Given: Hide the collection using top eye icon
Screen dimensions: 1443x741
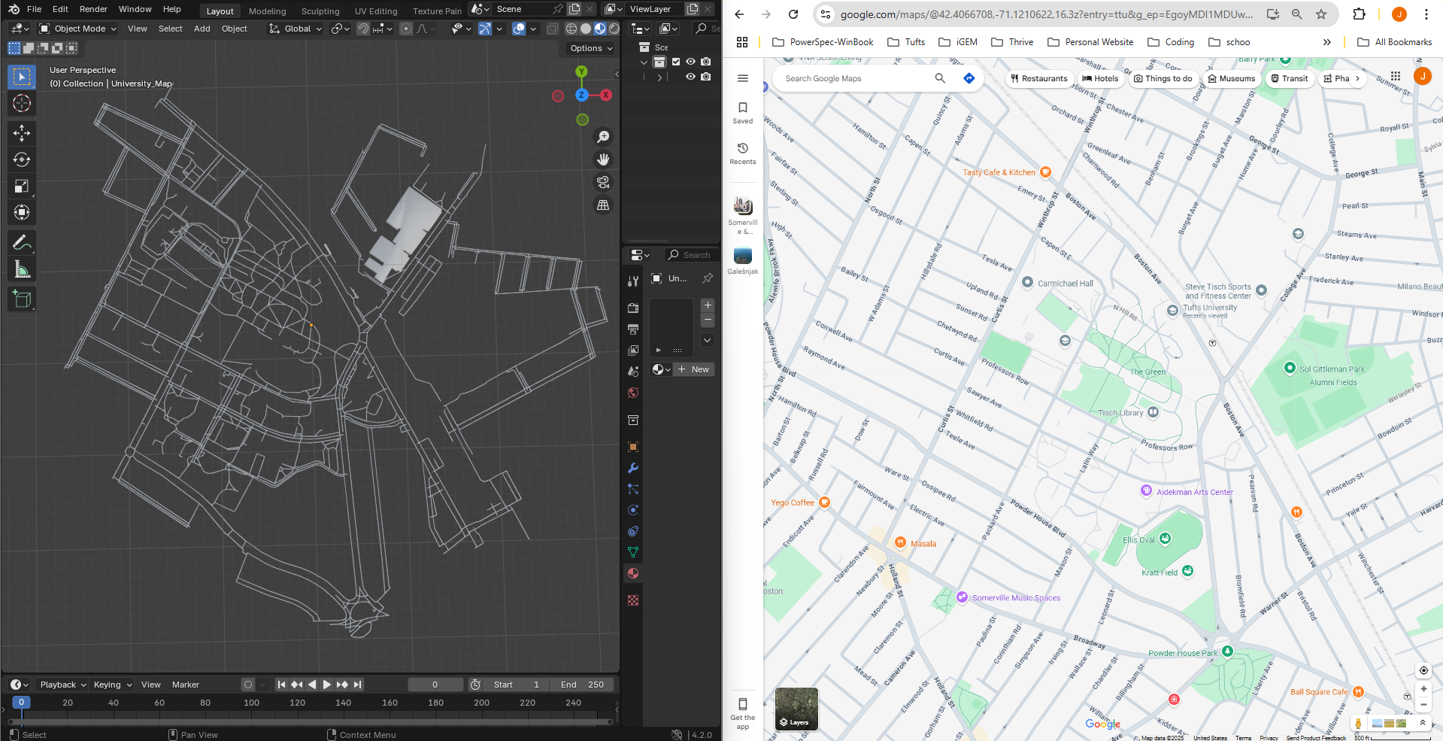Looking at the screenshot, I should coord(690,62).
